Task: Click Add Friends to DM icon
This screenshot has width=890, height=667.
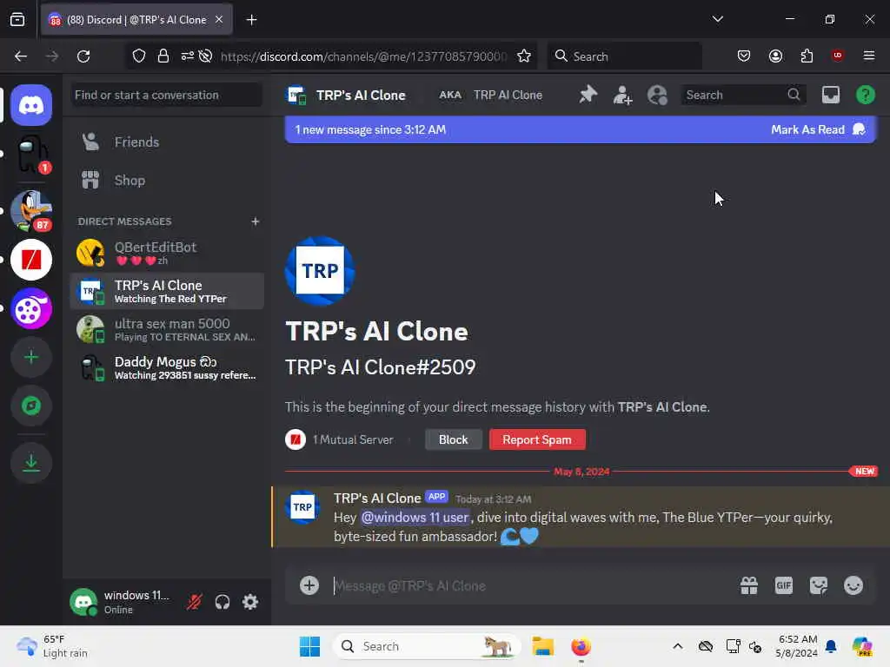Action: coord(622,95)
